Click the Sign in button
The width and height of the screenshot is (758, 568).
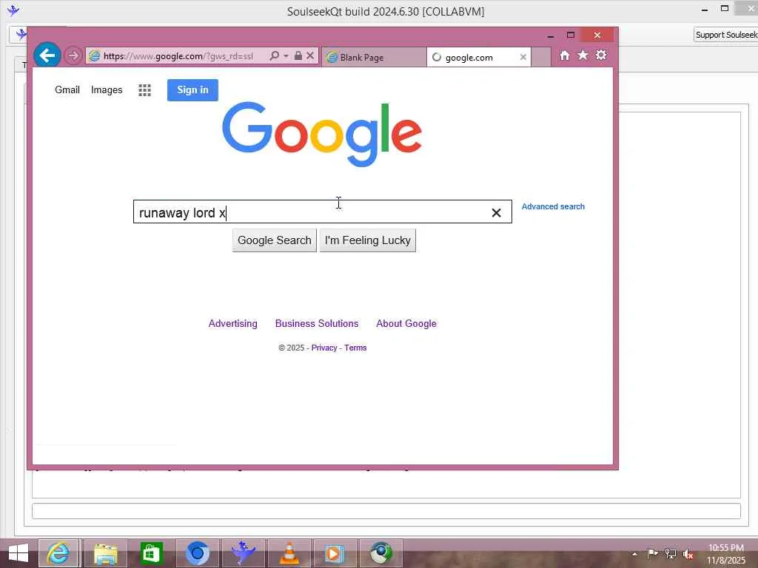tap(192, 89)
